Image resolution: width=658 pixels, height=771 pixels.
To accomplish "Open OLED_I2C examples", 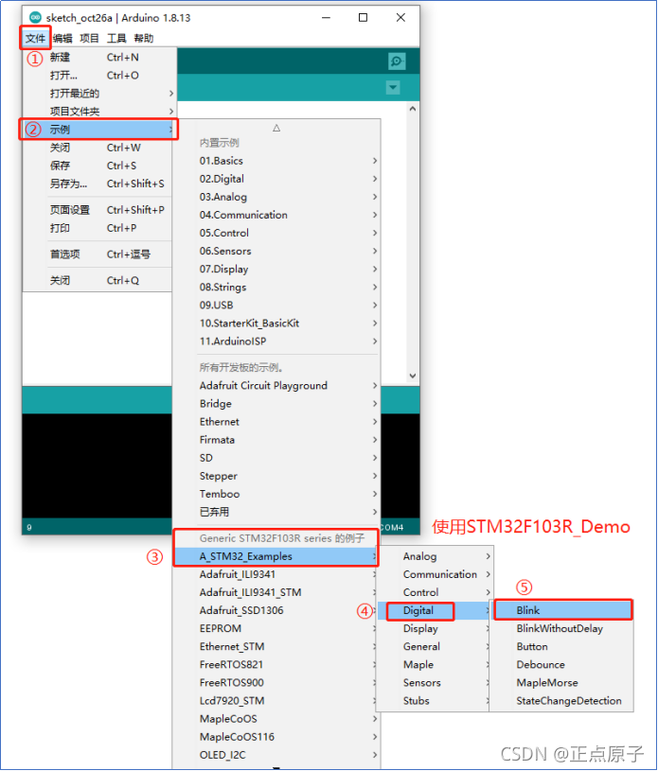I will [x=276, y=755].
